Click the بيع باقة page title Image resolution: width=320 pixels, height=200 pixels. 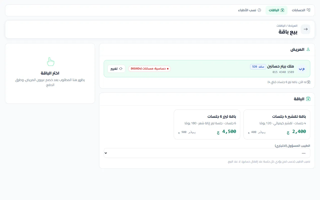click(x=288, y=32)
